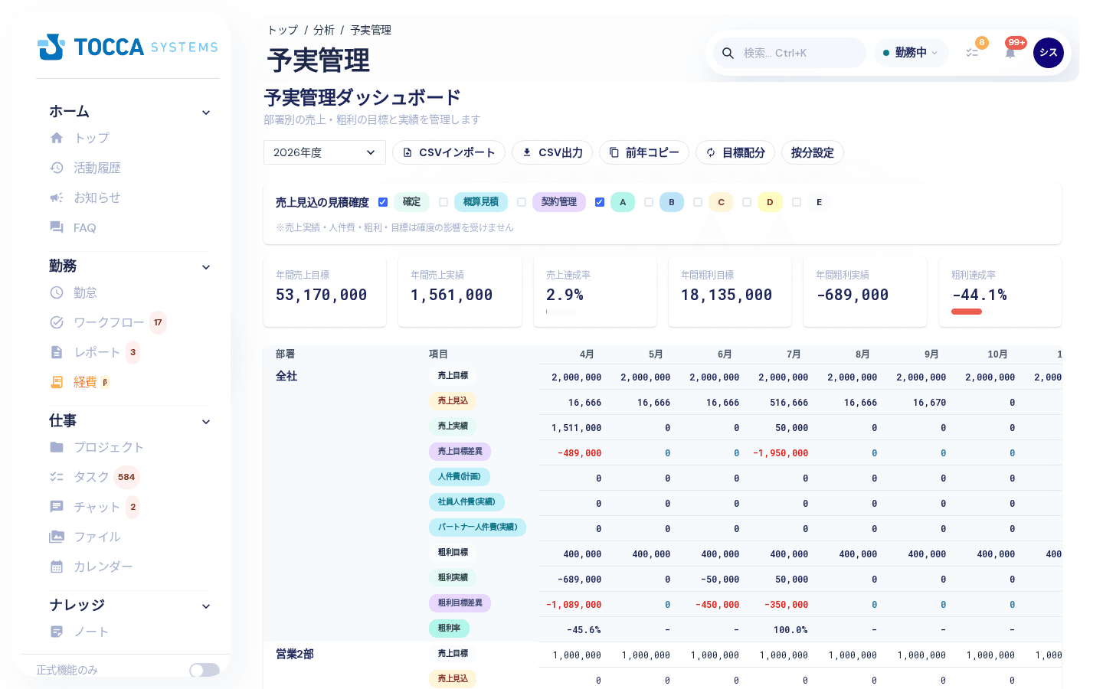Open the 勤務中 status dropdown
Viewport: 1103px width, 689px height.
click(911, 53)
